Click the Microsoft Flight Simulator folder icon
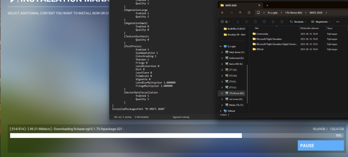Image resolution: width=348 pixels, height=157 pixels. [x=254, y=39]
